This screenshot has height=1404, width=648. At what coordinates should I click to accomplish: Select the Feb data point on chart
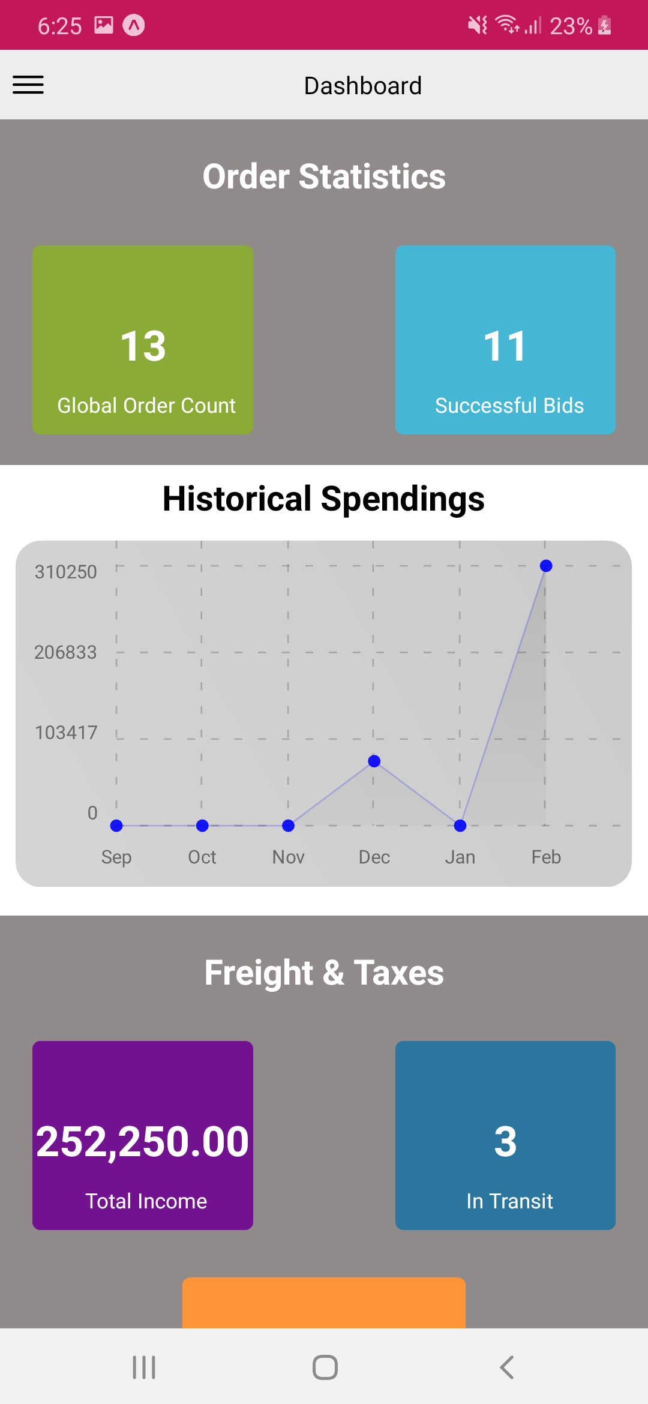(546, 566)
